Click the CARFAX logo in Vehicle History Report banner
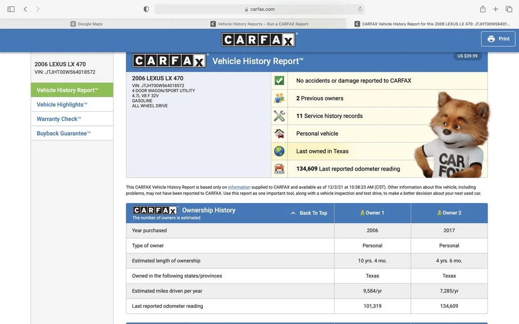Screen dimensions: 519x324 click(169, 61)
